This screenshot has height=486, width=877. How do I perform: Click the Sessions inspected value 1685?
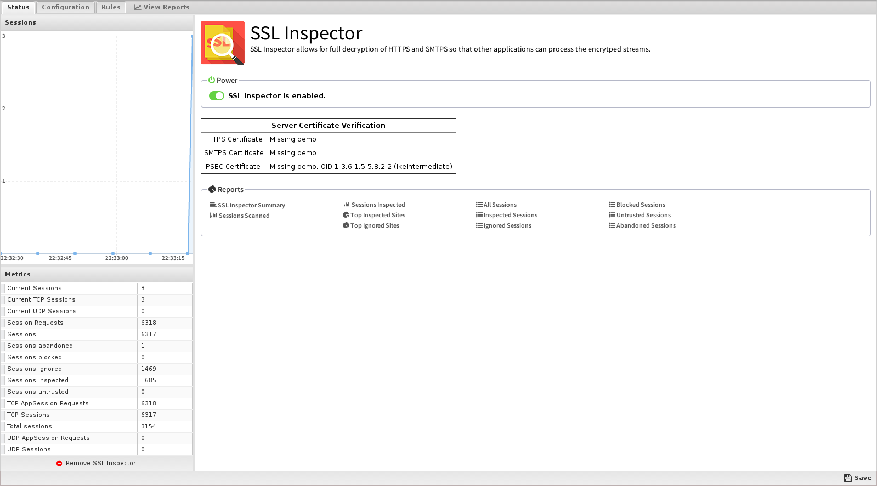(149, 380)
